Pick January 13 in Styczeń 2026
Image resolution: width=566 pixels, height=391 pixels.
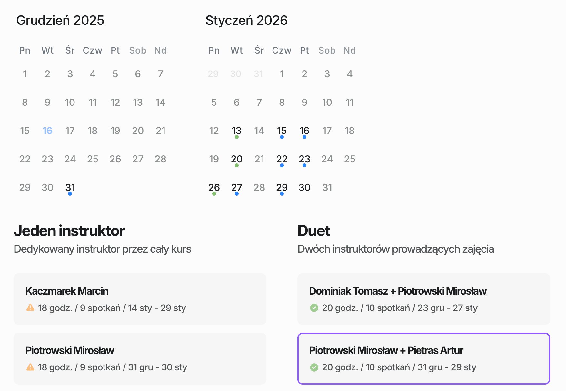click(x=236, y=131)
